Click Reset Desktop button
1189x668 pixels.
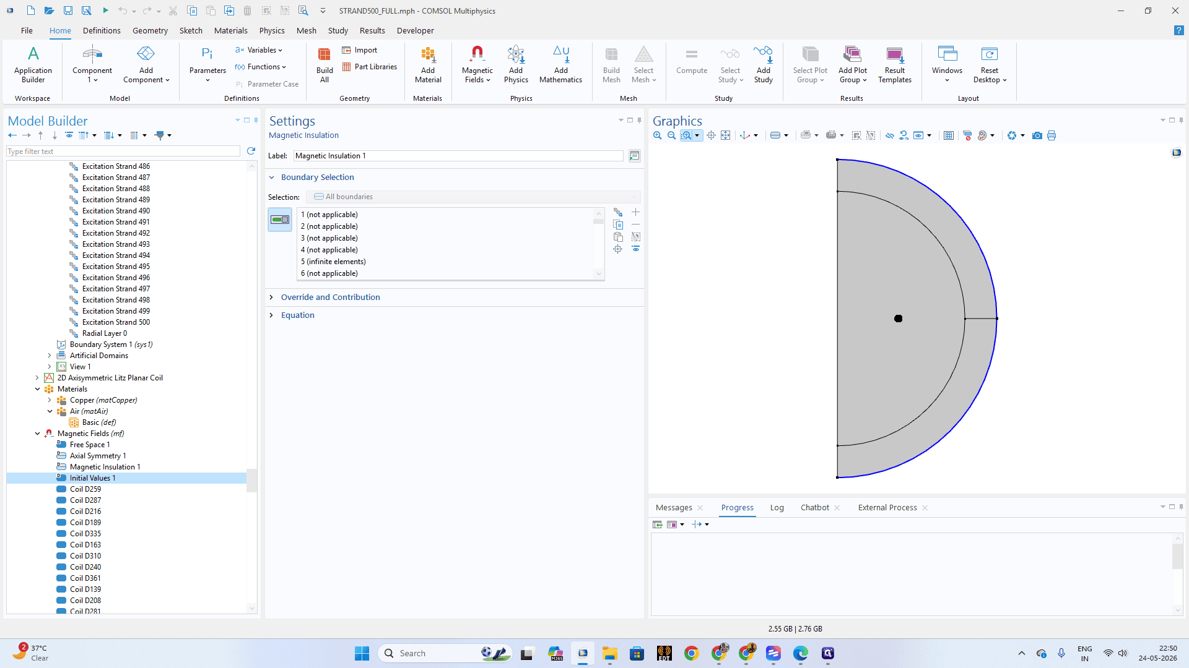(x=990, y=64)
